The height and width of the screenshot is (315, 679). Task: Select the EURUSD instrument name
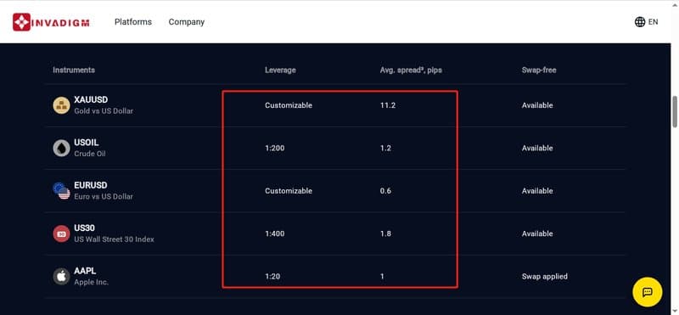coord(91,185)
